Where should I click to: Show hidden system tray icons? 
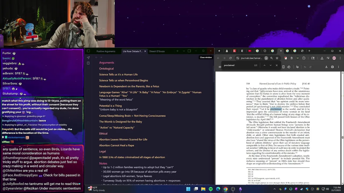click(x=274, y=189)
